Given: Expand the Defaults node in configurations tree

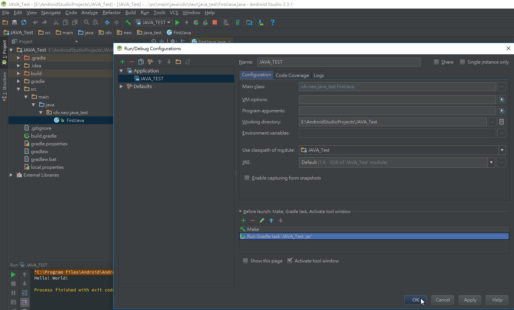Looking at the screenshot, I should [x=121, y=86].
